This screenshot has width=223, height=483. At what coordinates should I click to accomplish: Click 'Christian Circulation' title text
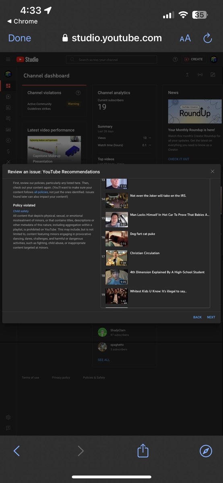(145, 253)
